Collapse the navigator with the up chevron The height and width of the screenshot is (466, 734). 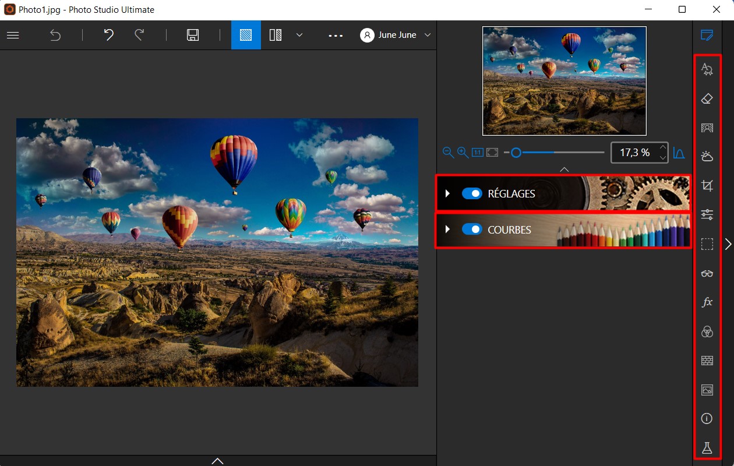pos(564,169)
